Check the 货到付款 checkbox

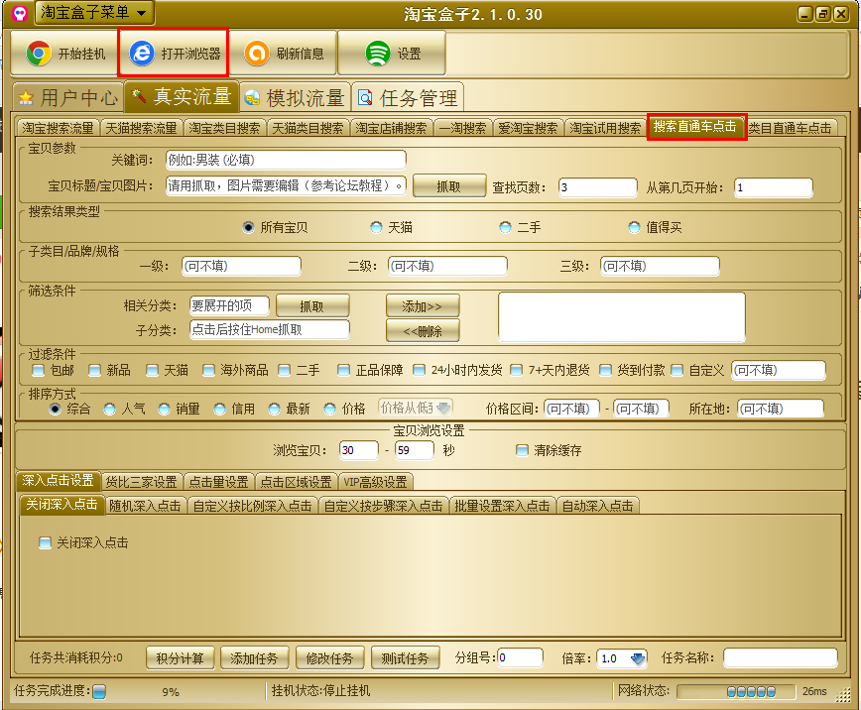click(605, 370)
